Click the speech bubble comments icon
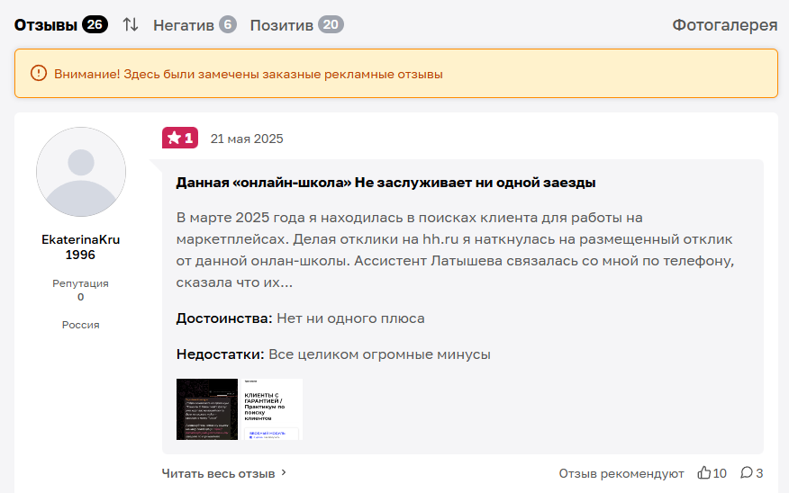The image size is (789, 493). coord(747,472)
